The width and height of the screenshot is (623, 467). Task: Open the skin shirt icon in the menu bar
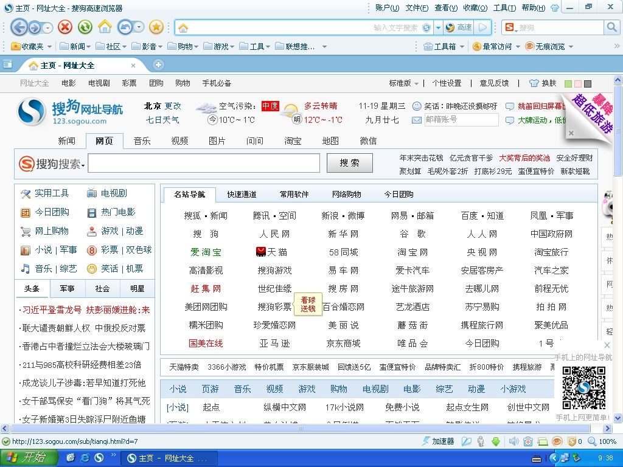555,8
